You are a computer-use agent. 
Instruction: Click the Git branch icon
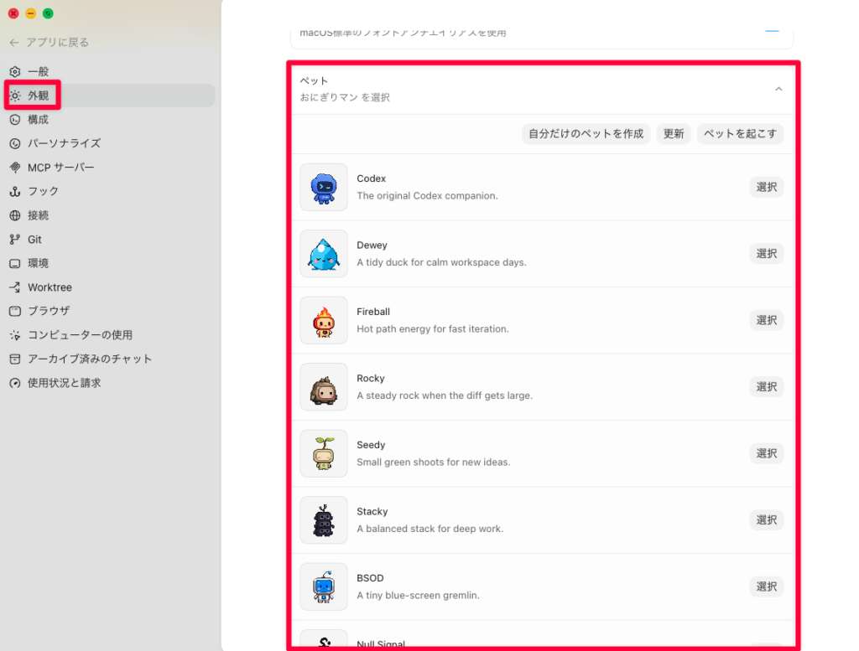pyautogui.click(x=15, y=240)
